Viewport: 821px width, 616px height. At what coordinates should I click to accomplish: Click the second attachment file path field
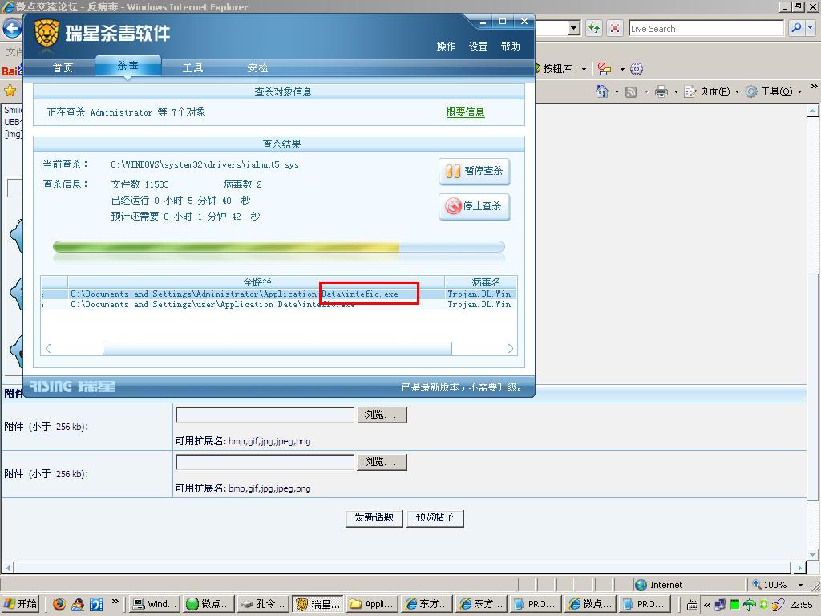click(x=265, y=462)
